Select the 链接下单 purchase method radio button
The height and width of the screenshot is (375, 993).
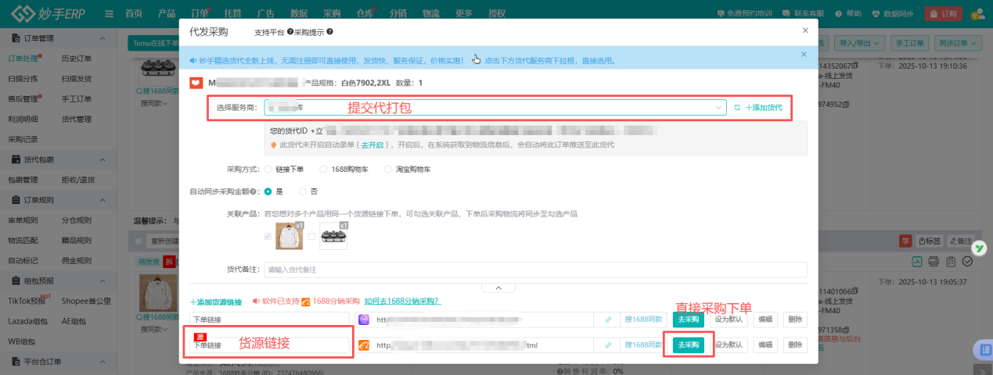269,169
